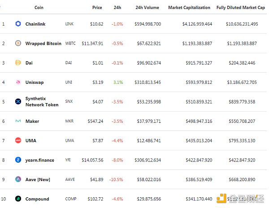This screenshot has width=269, height=208.
Task: Click the Aave [New] logo icon
Action: [18, 179]
